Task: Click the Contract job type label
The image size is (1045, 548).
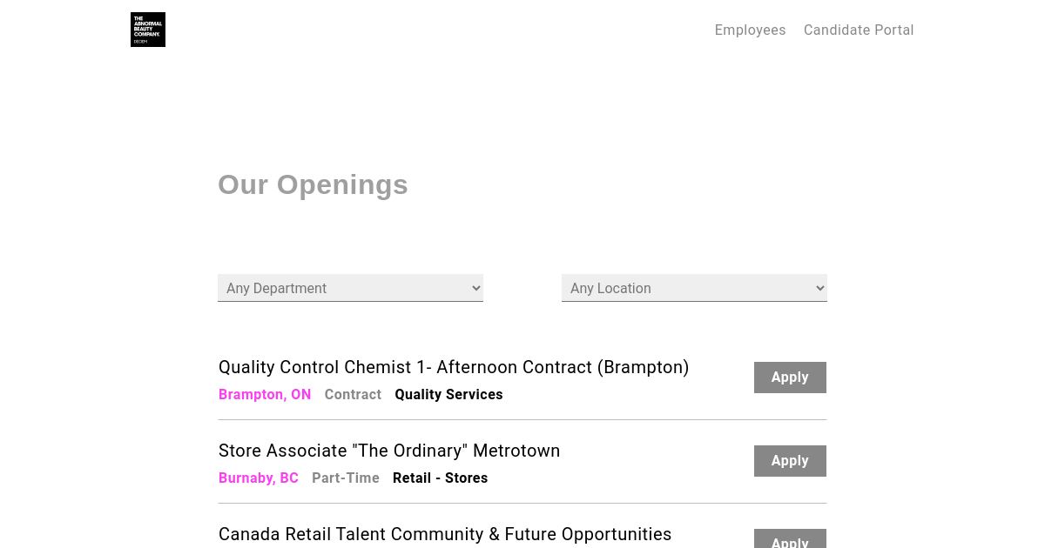Action: (353, 394)
